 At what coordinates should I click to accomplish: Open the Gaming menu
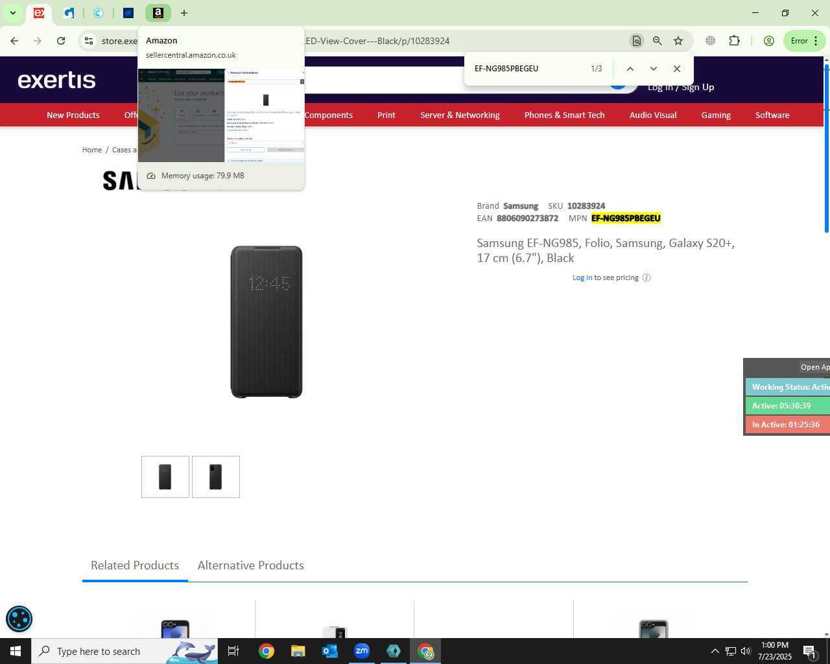pos(716,115)
